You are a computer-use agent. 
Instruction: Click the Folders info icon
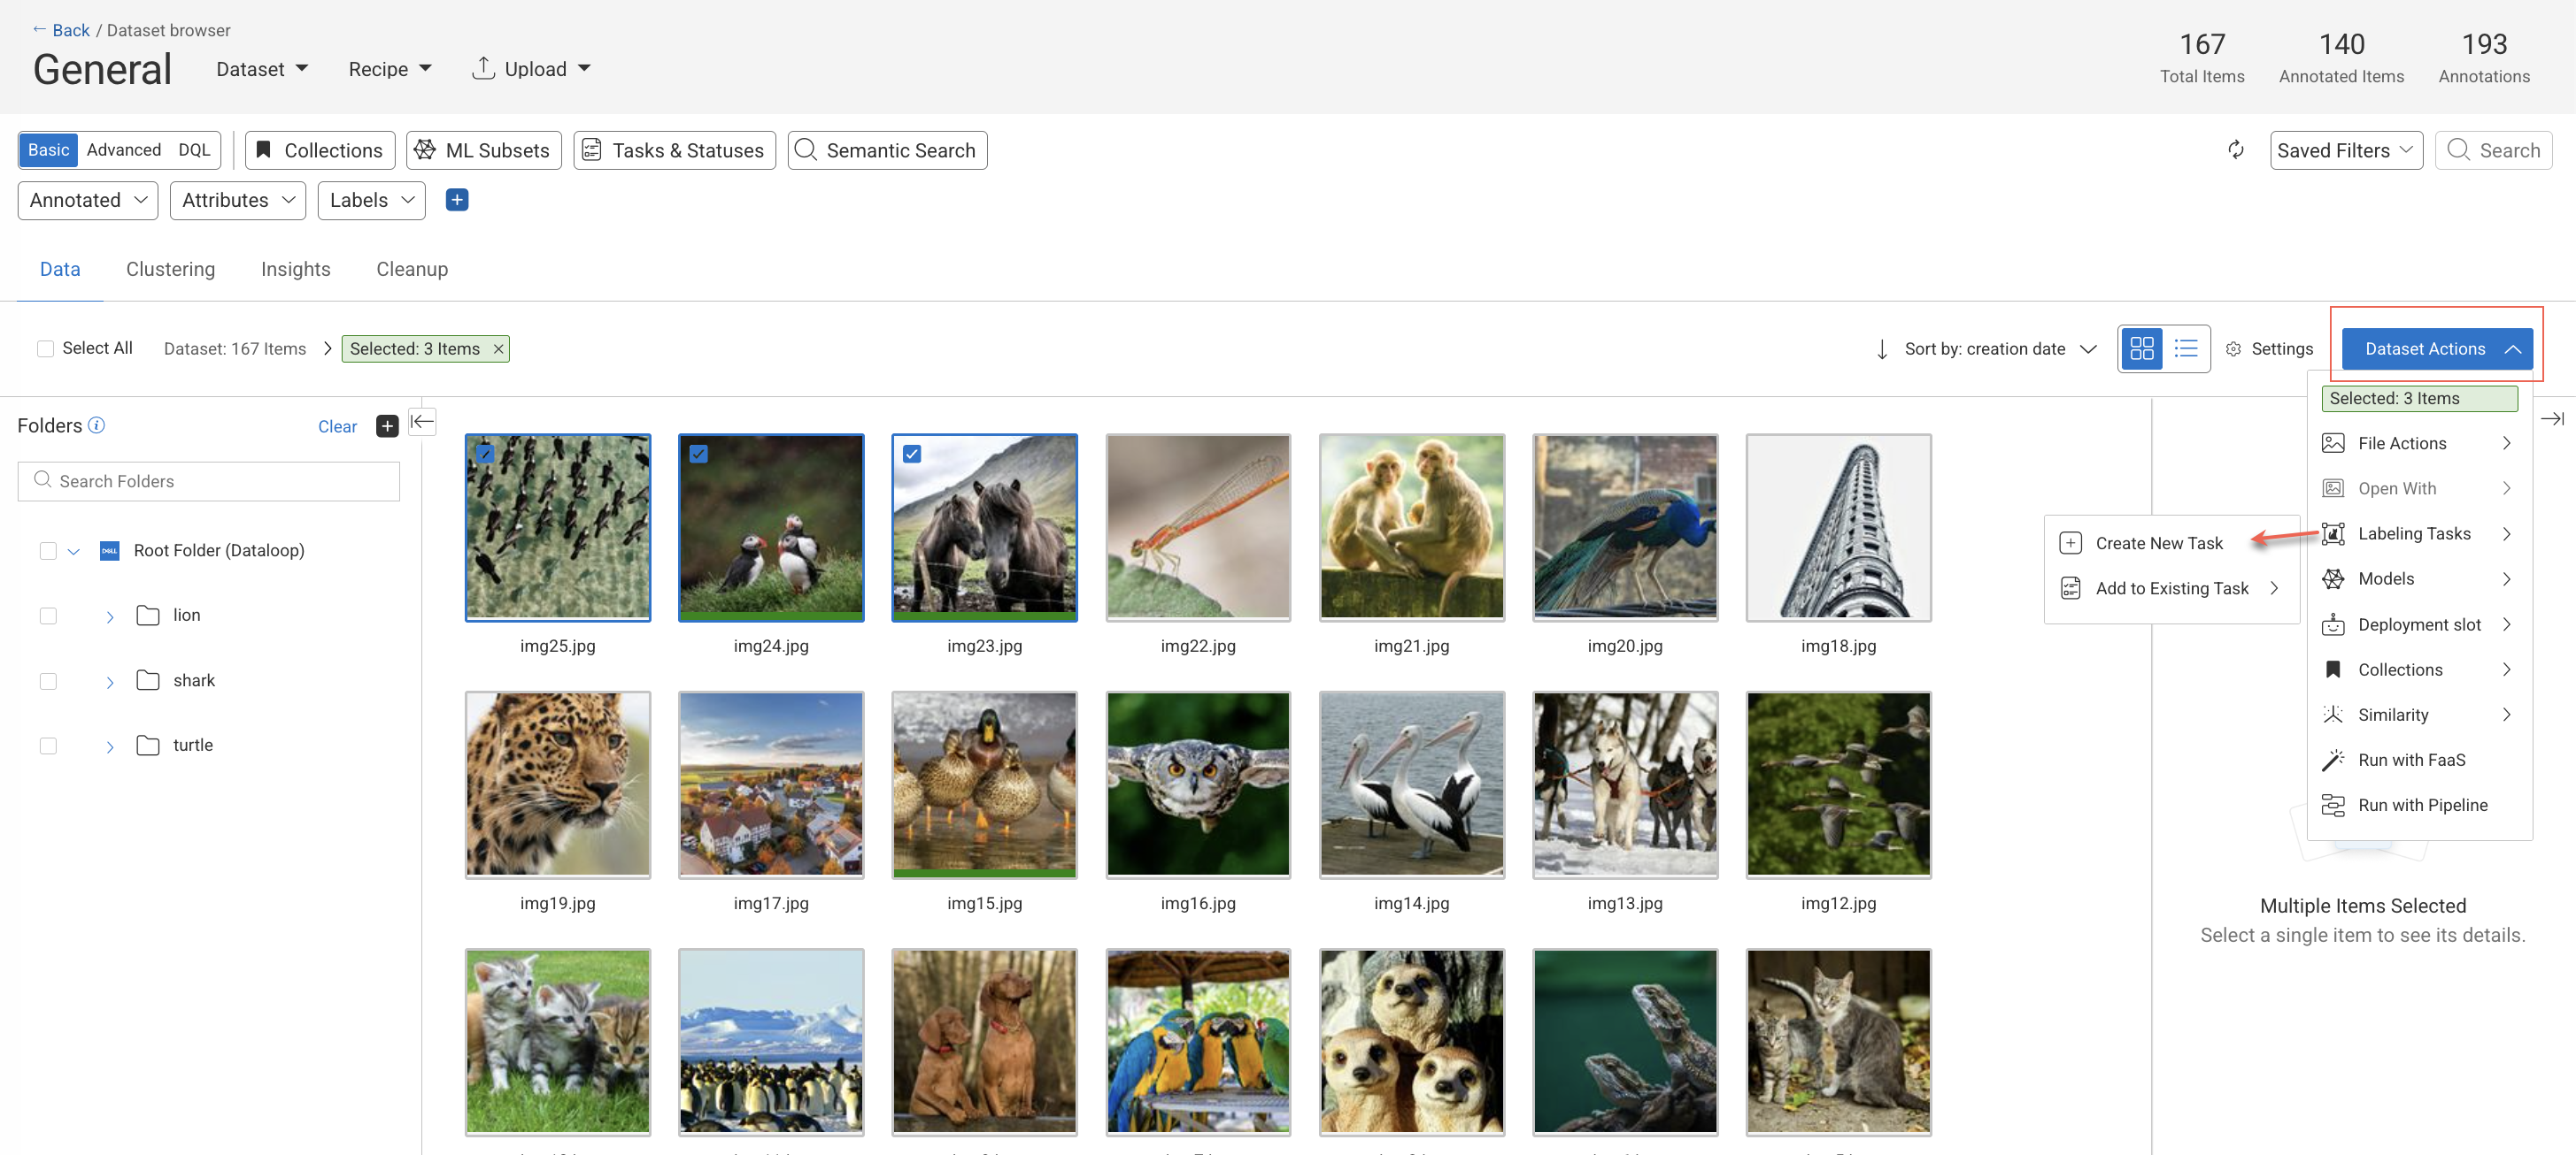point(96,425)
